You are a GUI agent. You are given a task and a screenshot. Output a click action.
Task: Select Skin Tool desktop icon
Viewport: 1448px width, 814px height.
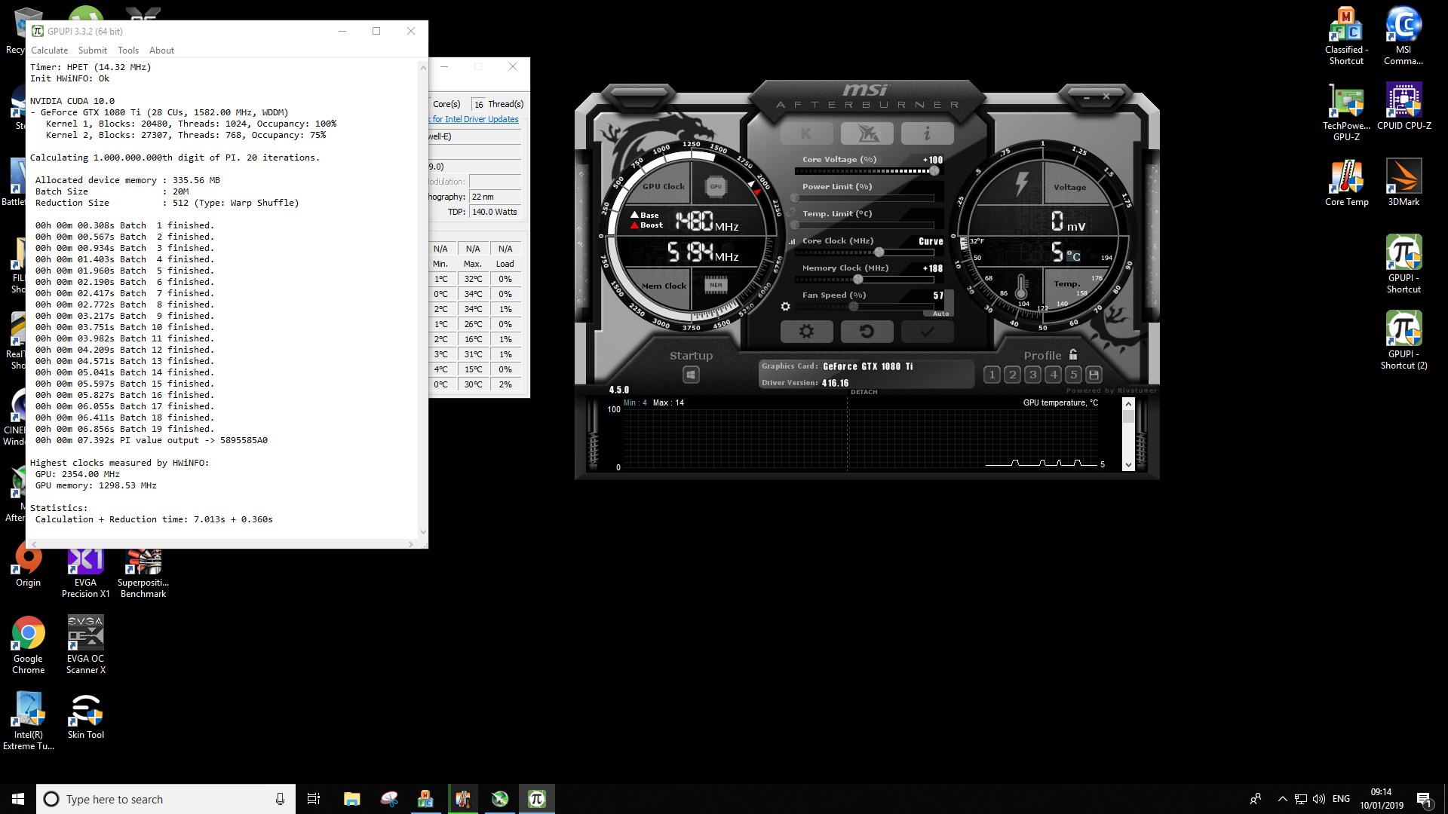[x=85, y=716]
